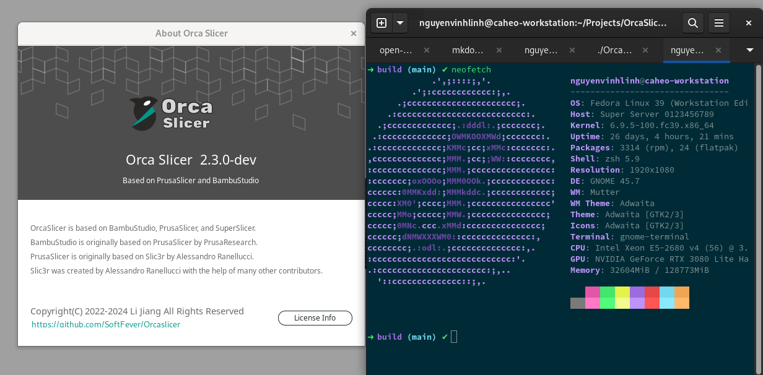The width and height of the screenshot is (763, 375).
Task: Click the WM Theme: Adwaita line
Action: click(x=613, y=204)
